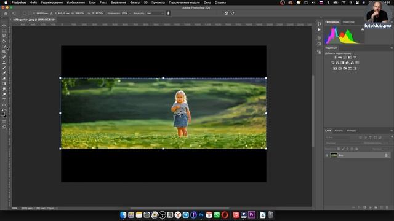The height and width of the screenshot is (221, 394).
Task: Open Layers panel flyout menu
Action: (392, 131)
